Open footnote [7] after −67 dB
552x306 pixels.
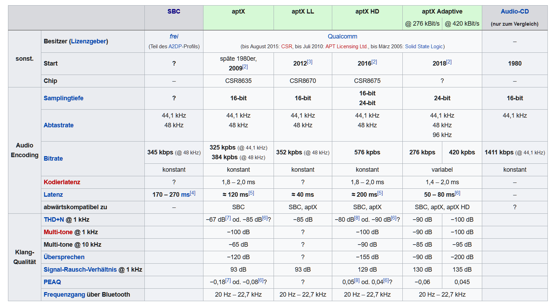[x=228, y=218]
